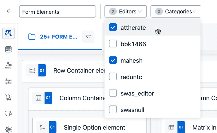The height and width of the screenshot is (133, 217).
Task: Click the swas_editor label text
Action: pos(137,94)
